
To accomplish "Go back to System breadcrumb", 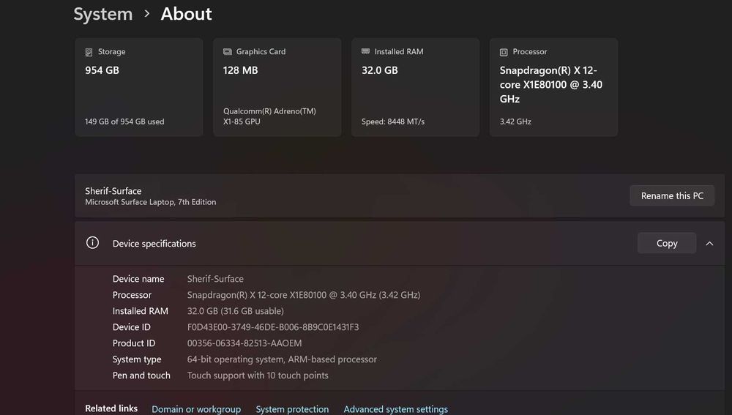I will [103, 14].
